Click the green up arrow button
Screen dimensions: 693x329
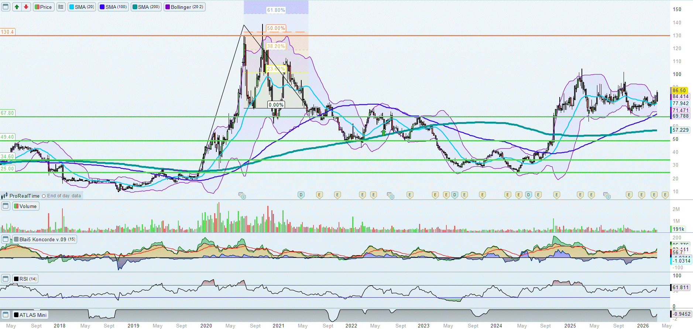coord(17,7)
